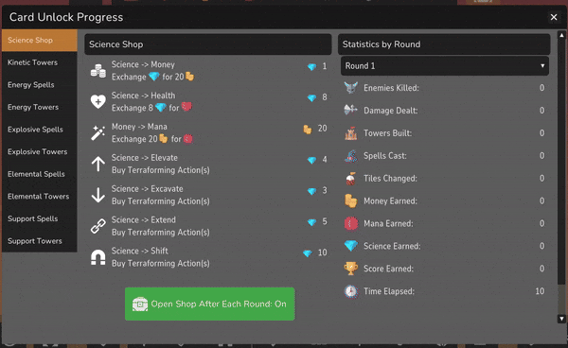Buy Science to Extend terraforming action
Image resolution: width=568 pixels, height=348 pixels.
tap(208, 226)
